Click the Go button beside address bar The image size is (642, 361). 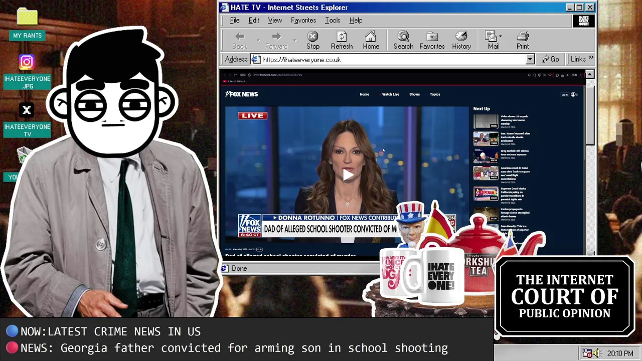coord(550,59)
